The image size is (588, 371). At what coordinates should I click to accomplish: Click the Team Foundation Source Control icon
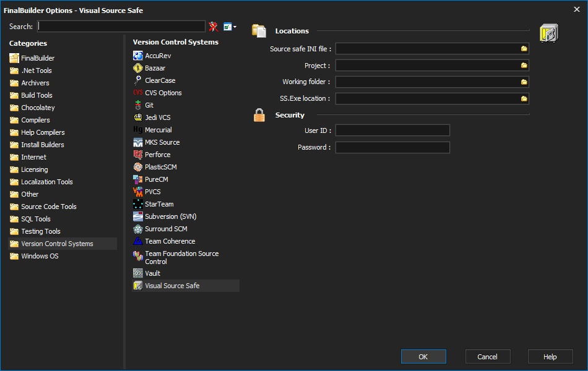pyautogui.click(x=138, y=256)
